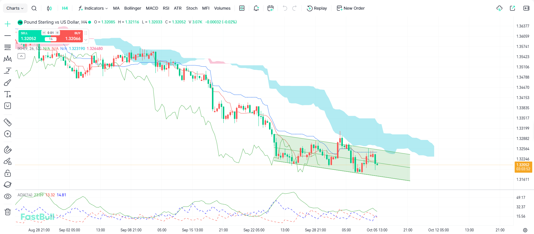Expand the Indicators dropdown

coord(93,8)
